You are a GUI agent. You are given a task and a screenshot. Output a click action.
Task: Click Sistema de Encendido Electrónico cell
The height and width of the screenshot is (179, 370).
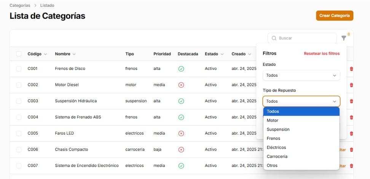pos(87,166)
